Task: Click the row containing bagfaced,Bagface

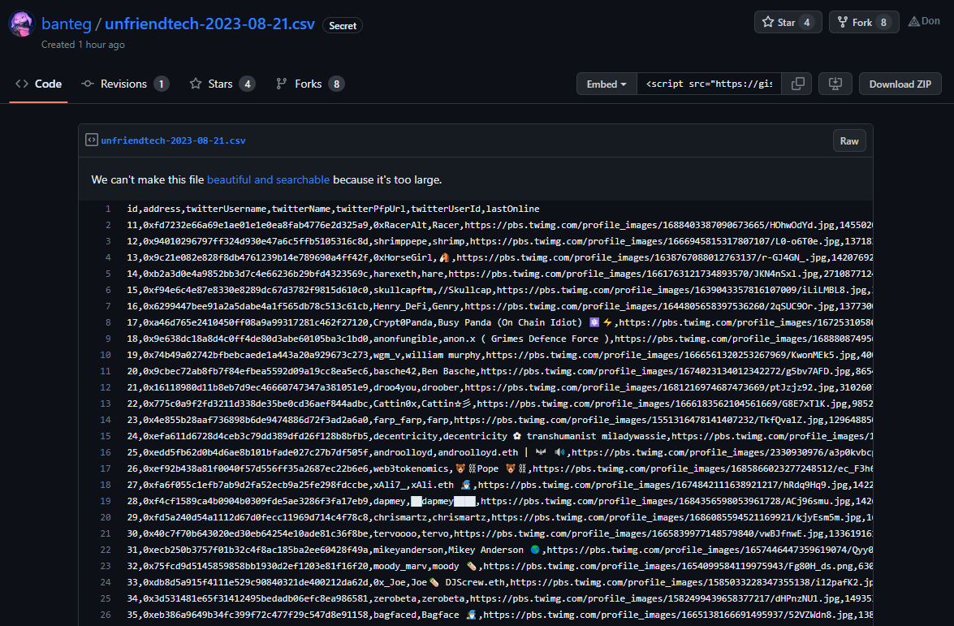Action: 499,615
